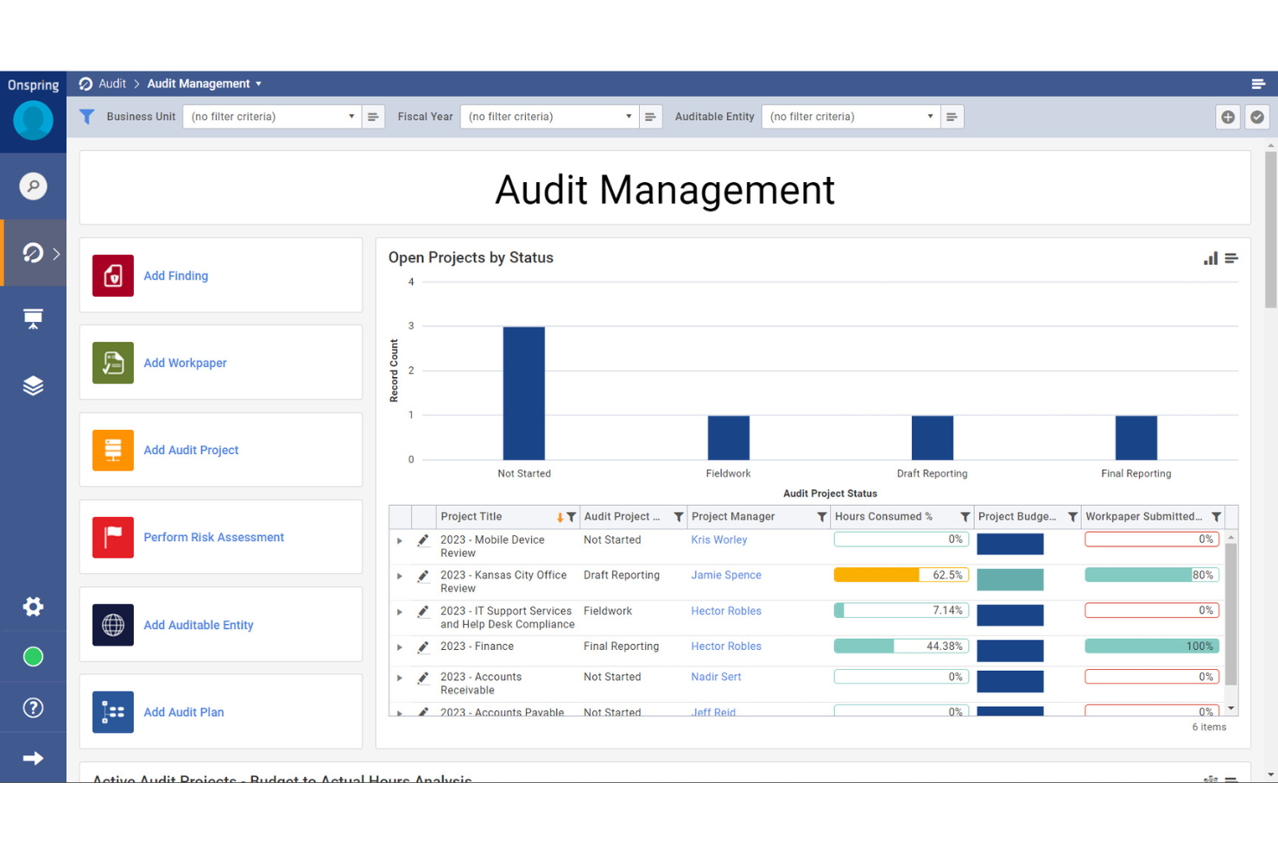Open the top-right header menu icon

point(1258,84)
